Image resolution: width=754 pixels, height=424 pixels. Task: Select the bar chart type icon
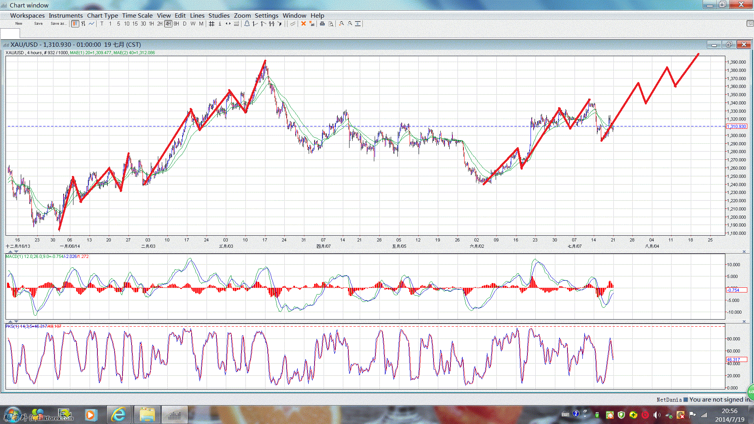click(x=83, y=24)
